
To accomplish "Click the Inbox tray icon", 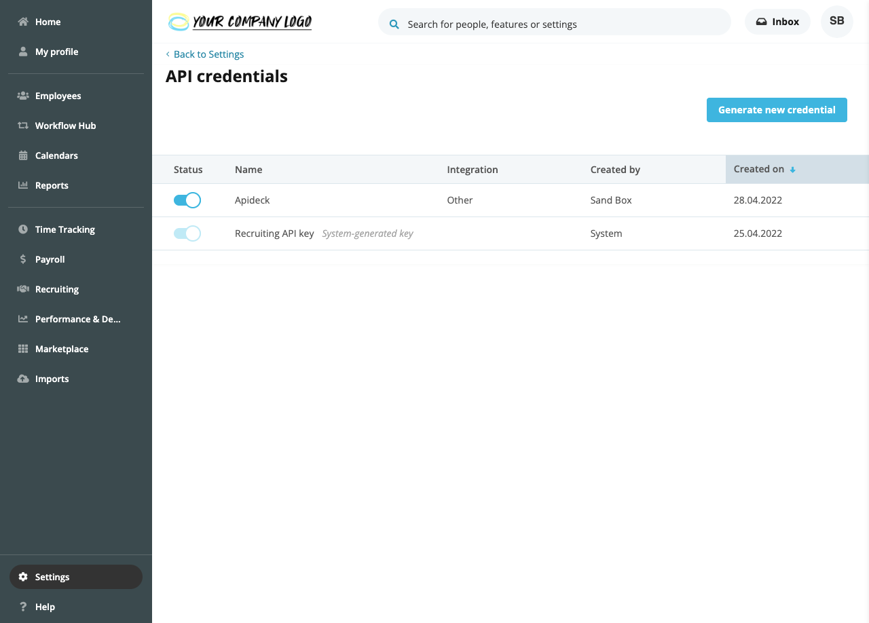I will click(762, 22).
